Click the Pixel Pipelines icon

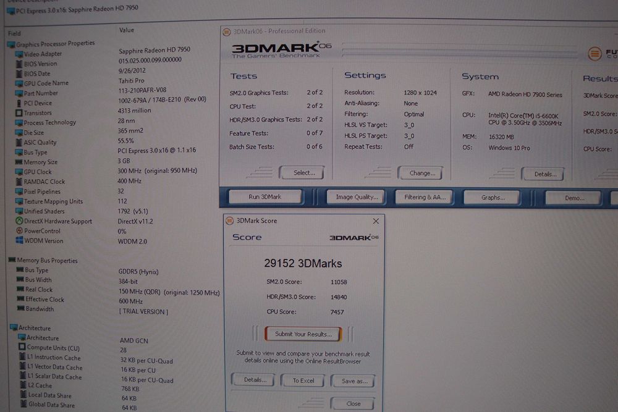coord(19,191)
